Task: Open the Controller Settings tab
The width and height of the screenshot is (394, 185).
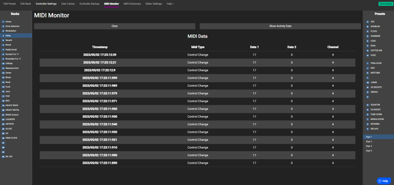Action: (46, 4)
